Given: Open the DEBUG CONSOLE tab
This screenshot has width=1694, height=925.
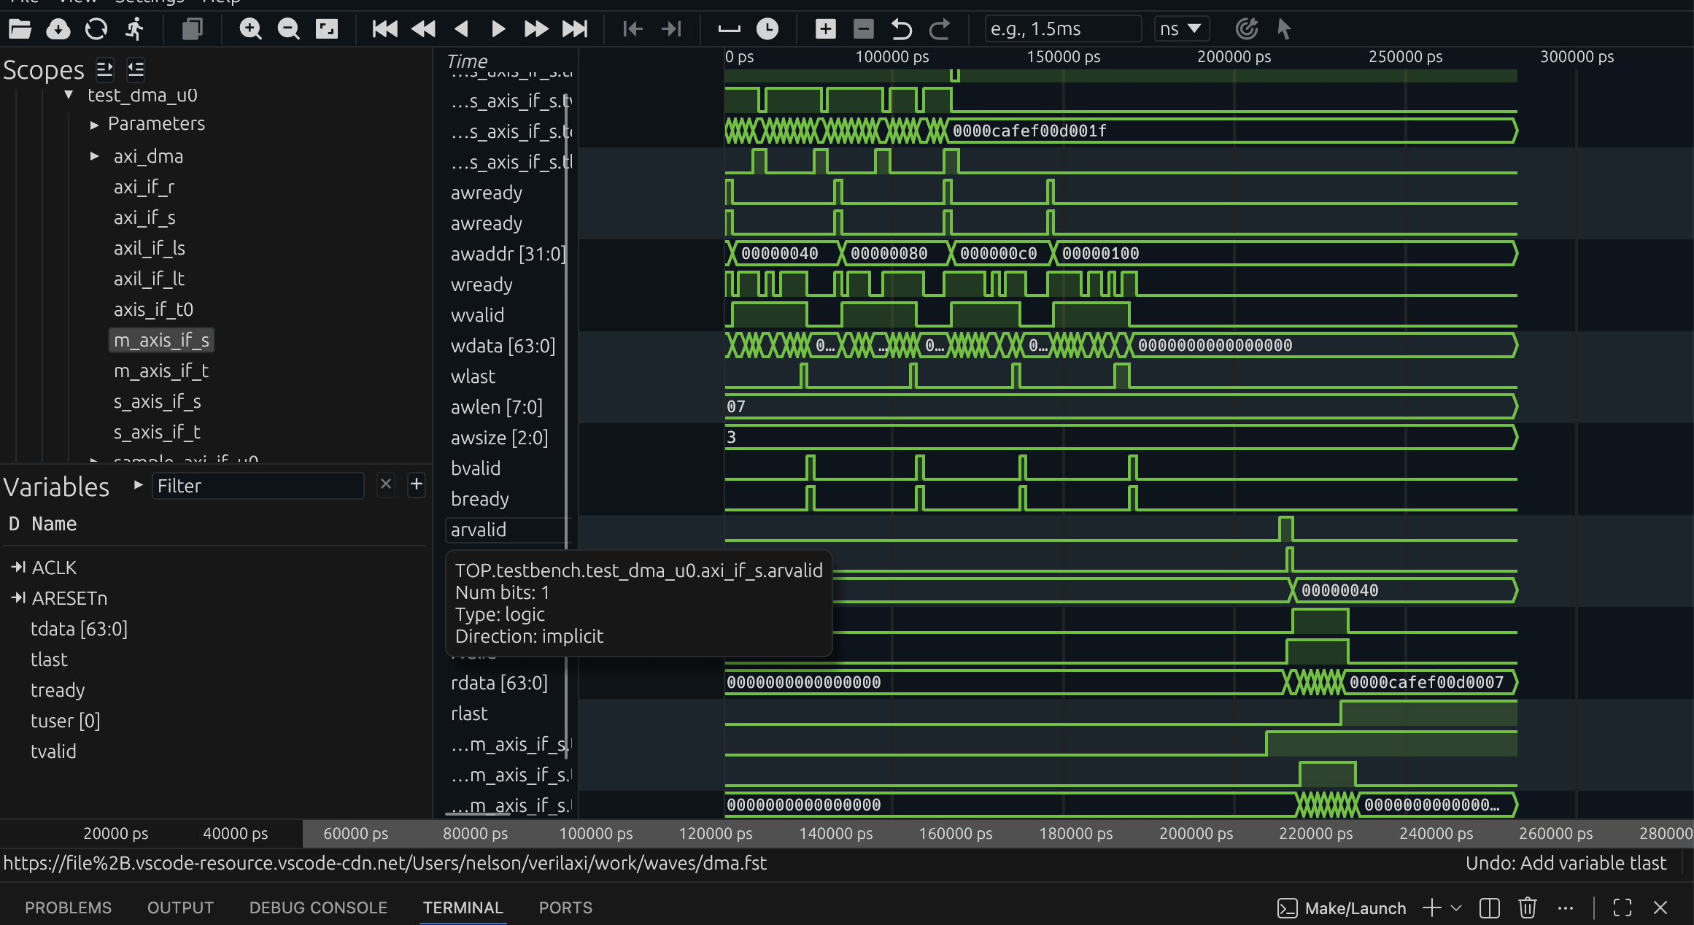Looking at the screenshot, I should coord(318,907).
